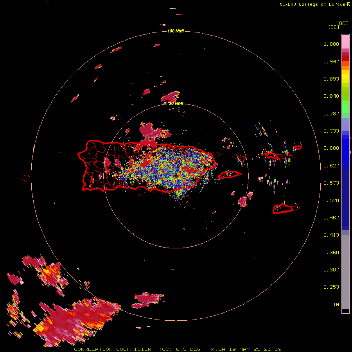Viewport: 352px width, 352px height.
Task: Click the 0.840 legend value
Action: pyautogui.click(x=331, y=96)
